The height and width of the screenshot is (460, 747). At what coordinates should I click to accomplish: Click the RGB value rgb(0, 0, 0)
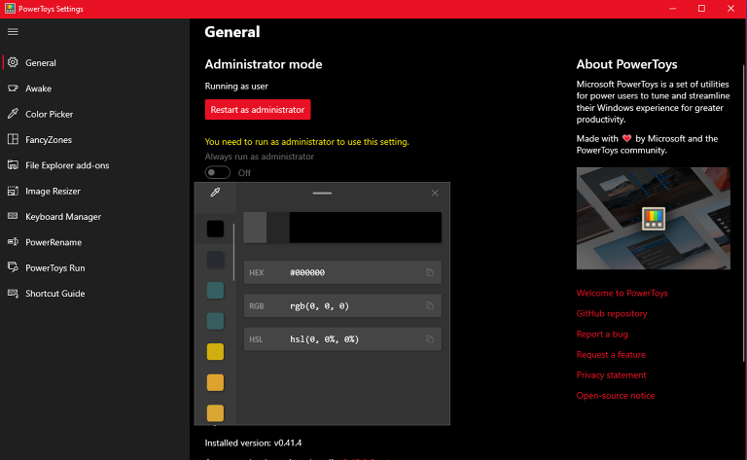tap(319, 305)
